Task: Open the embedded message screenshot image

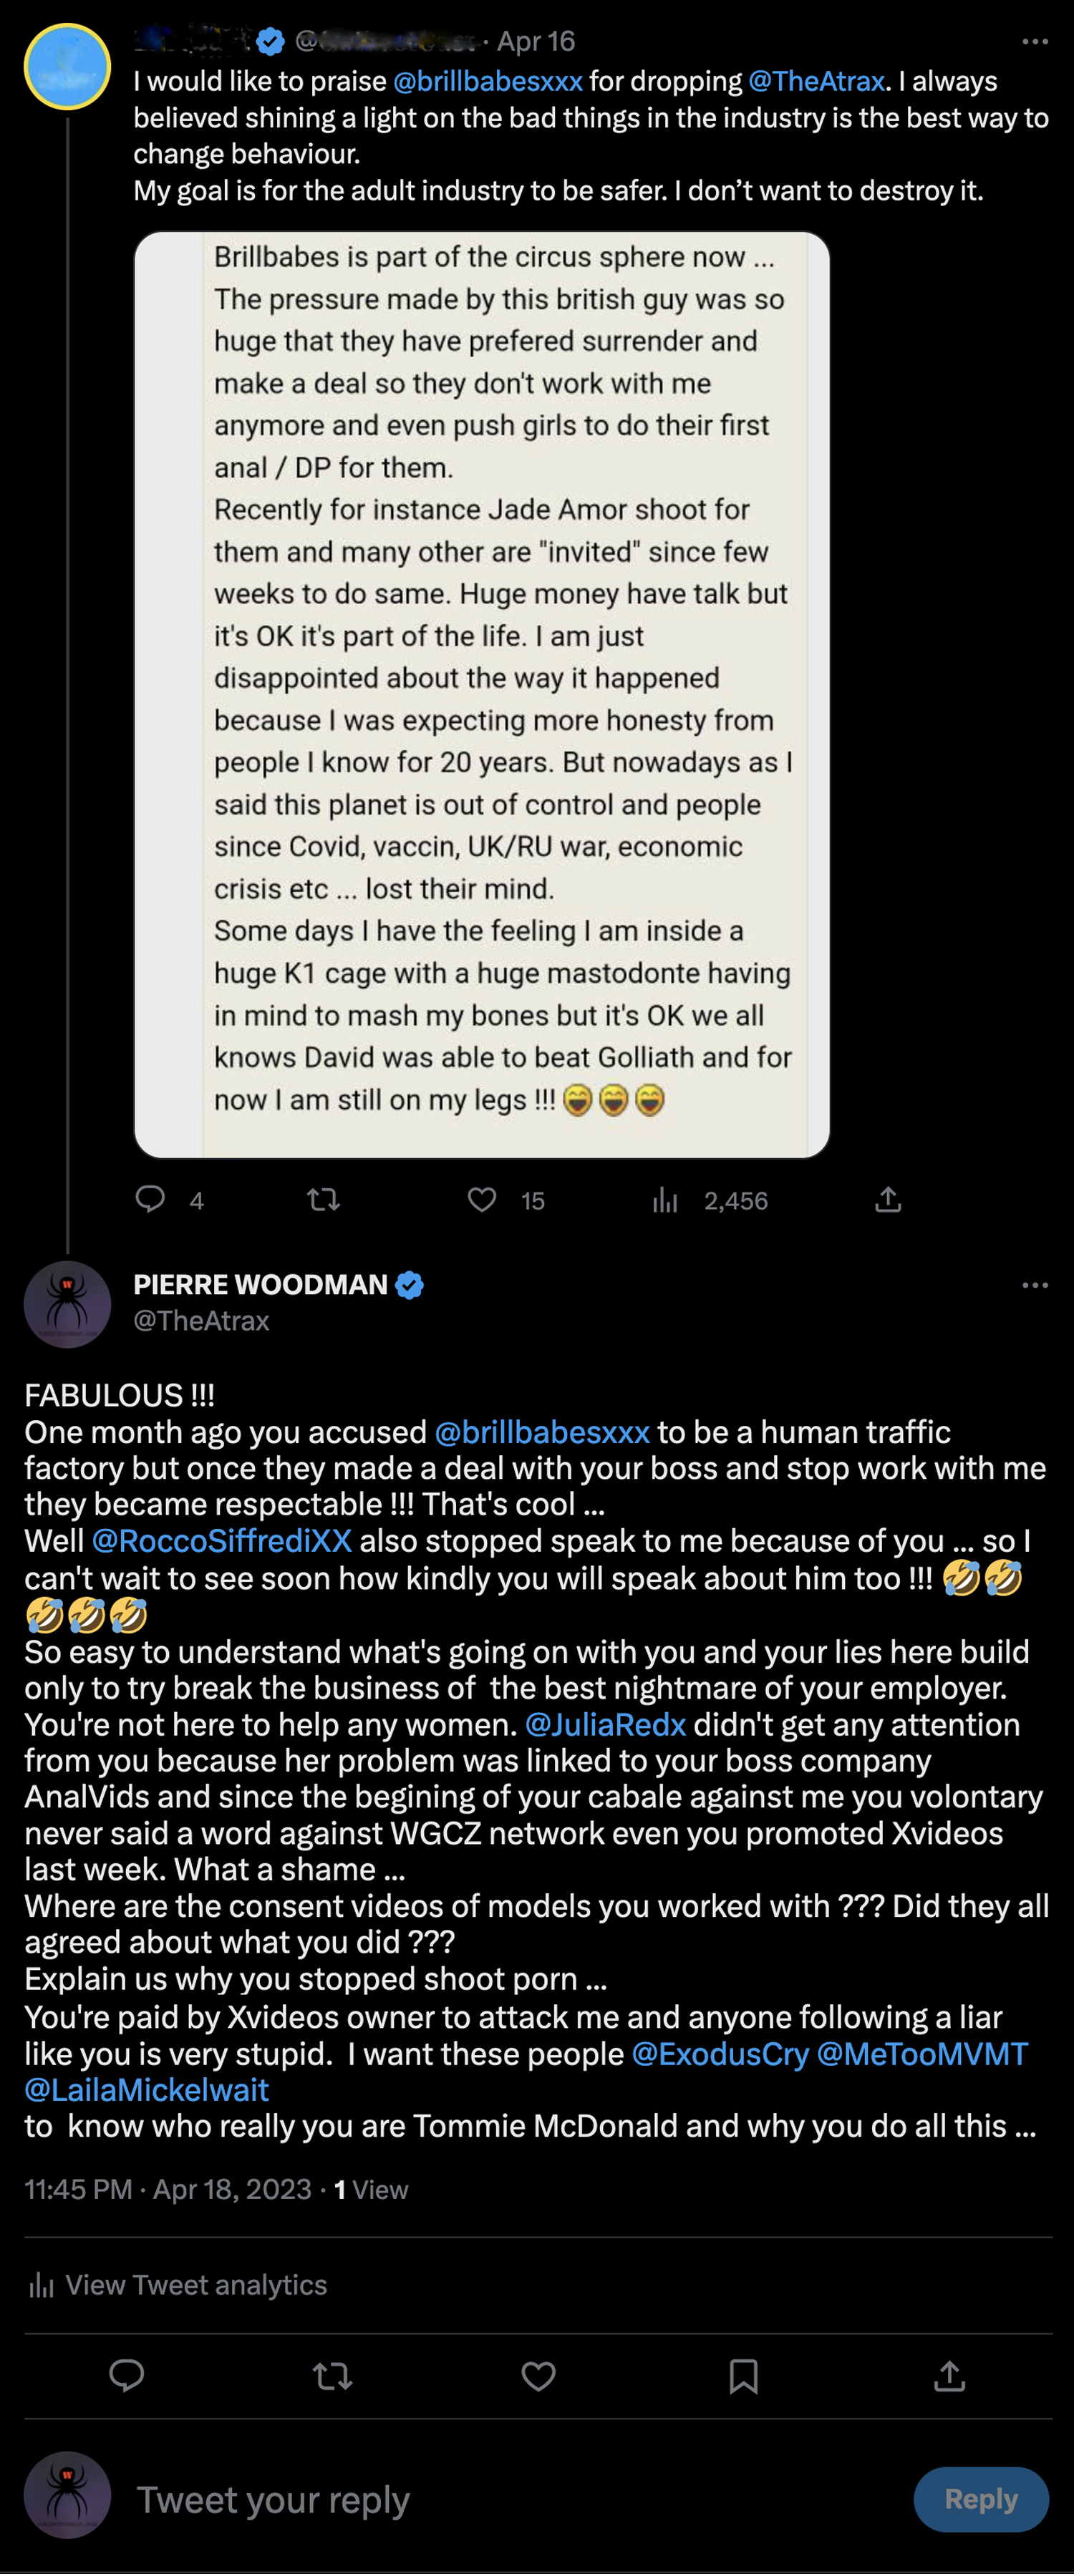Action: point(482,694)
